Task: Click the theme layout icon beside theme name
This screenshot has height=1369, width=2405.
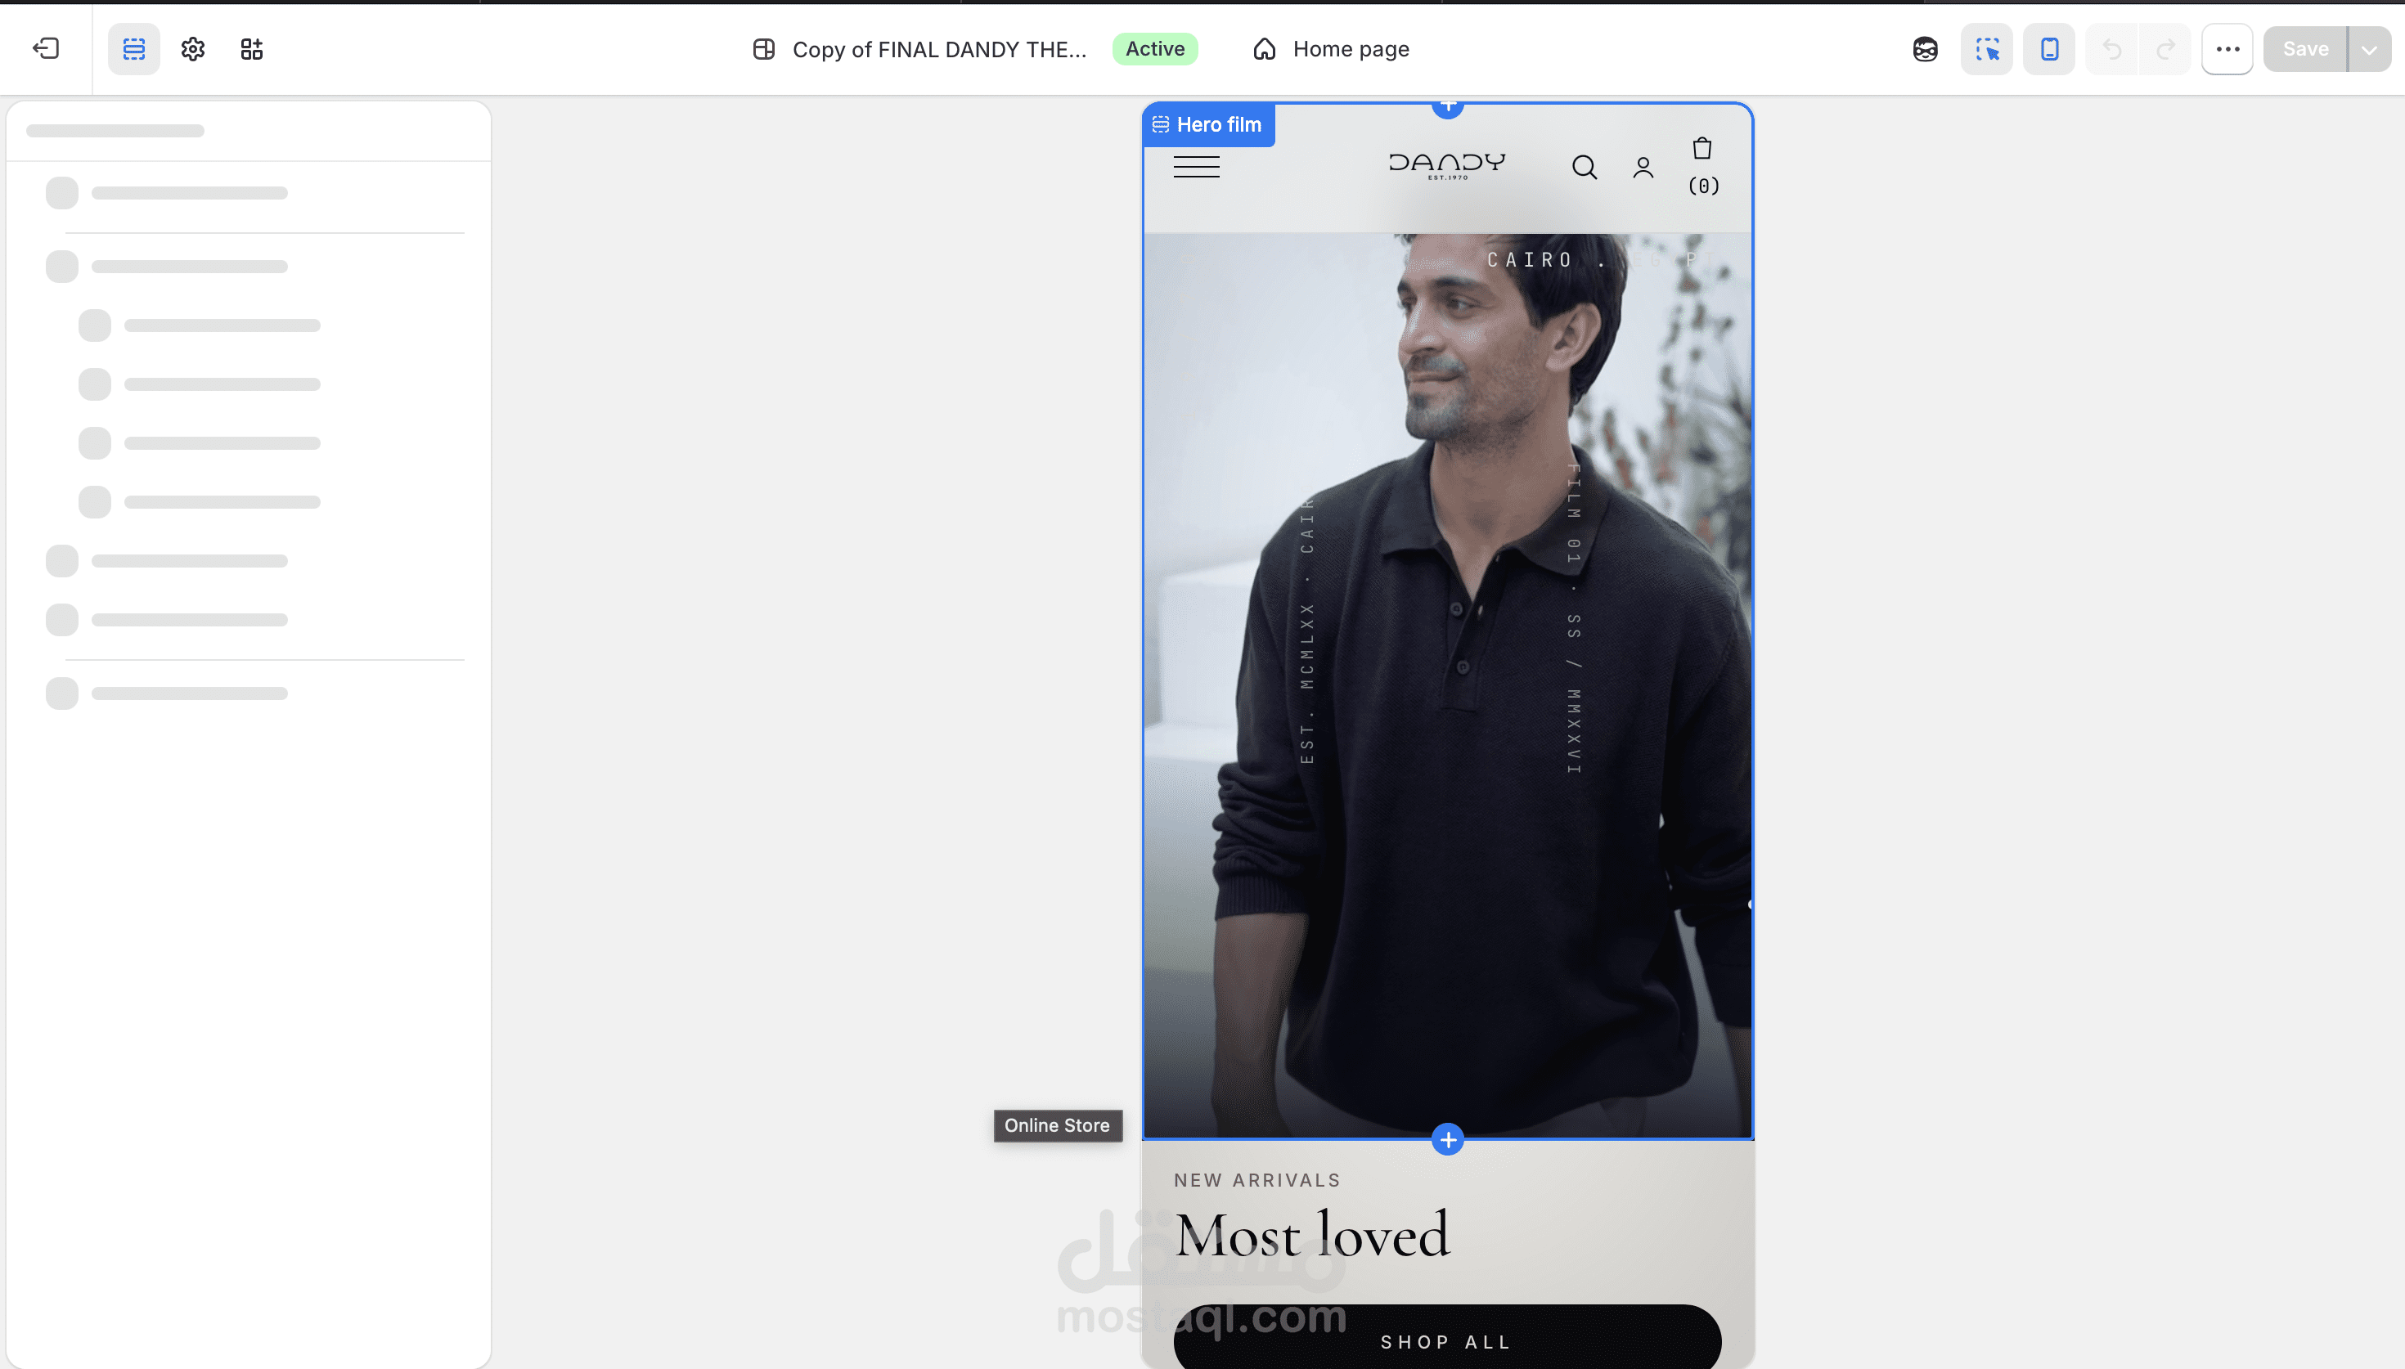Action: pos(763,49)
